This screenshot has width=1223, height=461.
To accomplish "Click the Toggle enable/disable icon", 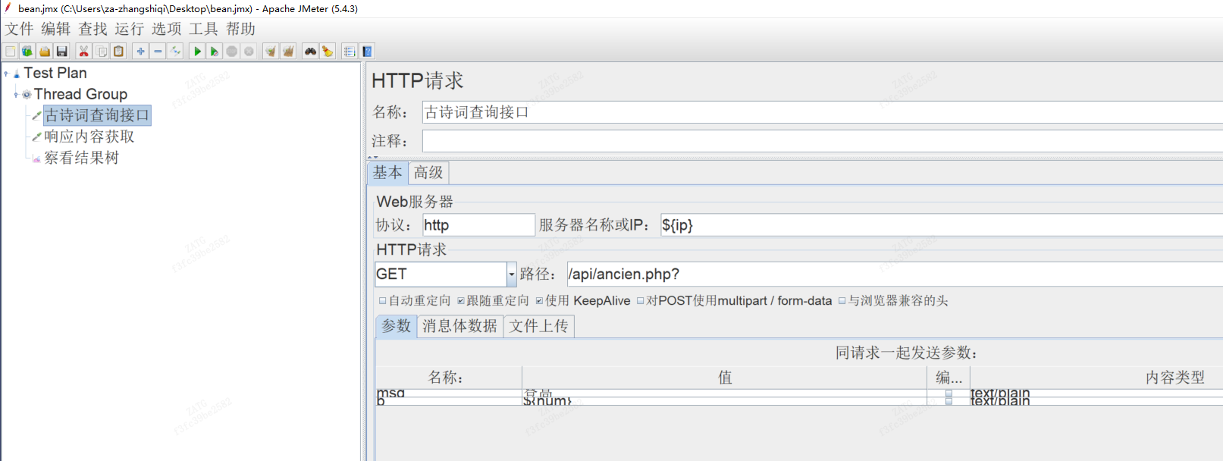I will pos(175,52).
